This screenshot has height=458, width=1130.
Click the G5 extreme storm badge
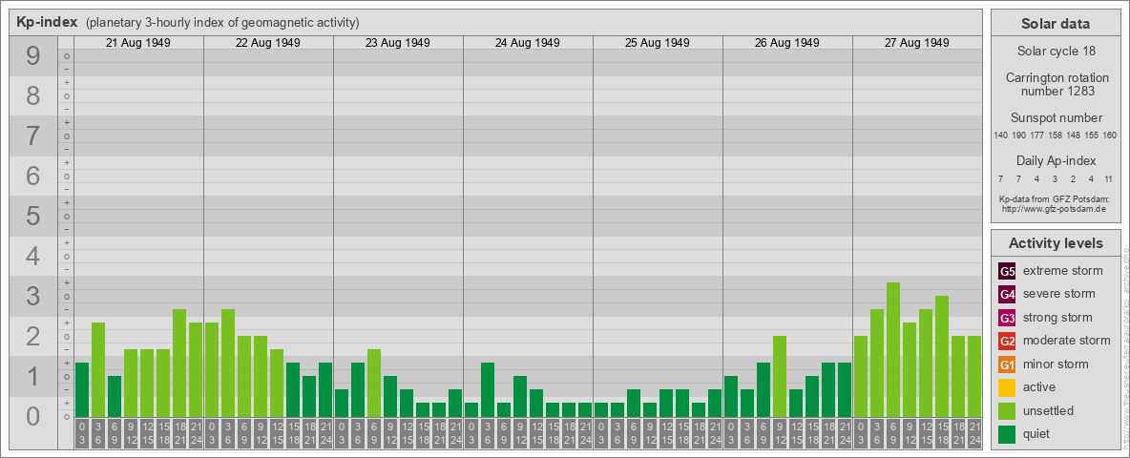tap(1007, 271)
